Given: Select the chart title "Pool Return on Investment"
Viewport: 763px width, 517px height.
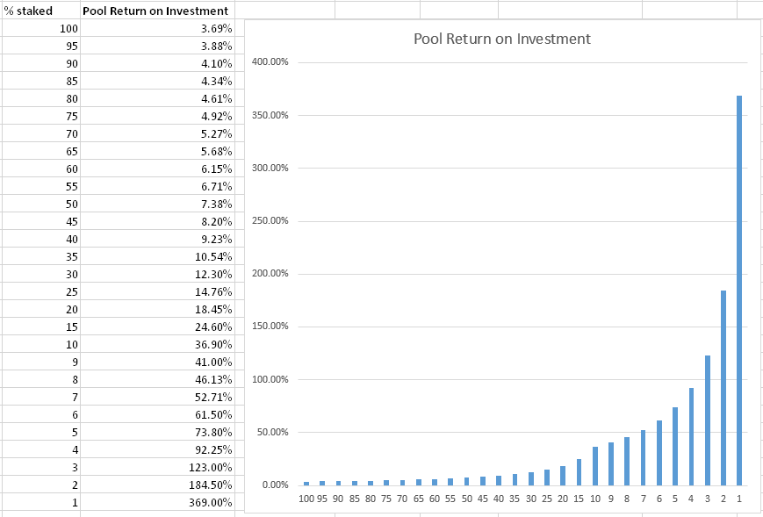Looking at the screenshot, I should point(501,39).
